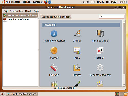Image resolution: width=128 pixels, height=96 pixels.
Task: Open the Szerkesztés menu
Action: point(16,11)
